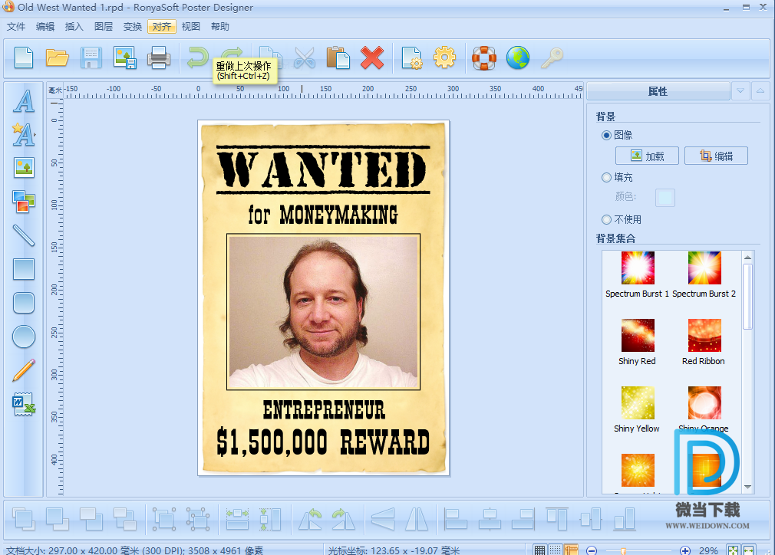Select the Text tool (letter A)
The width and height of the screenshot is (775, 555).
point(24,101)
